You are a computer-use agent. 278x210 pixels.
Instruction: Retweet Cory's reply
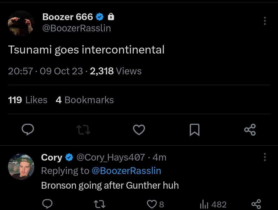(x=99, y=204)
